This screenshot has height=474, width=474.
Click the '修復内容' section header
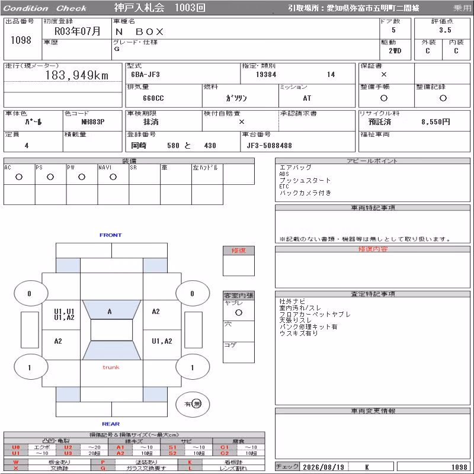click(373, 249)
